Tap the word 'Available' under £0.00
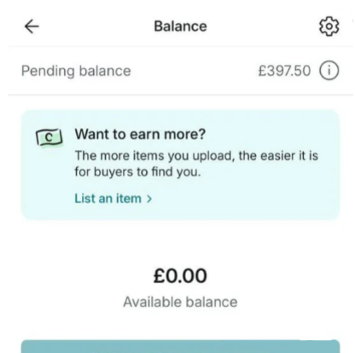 154,302
